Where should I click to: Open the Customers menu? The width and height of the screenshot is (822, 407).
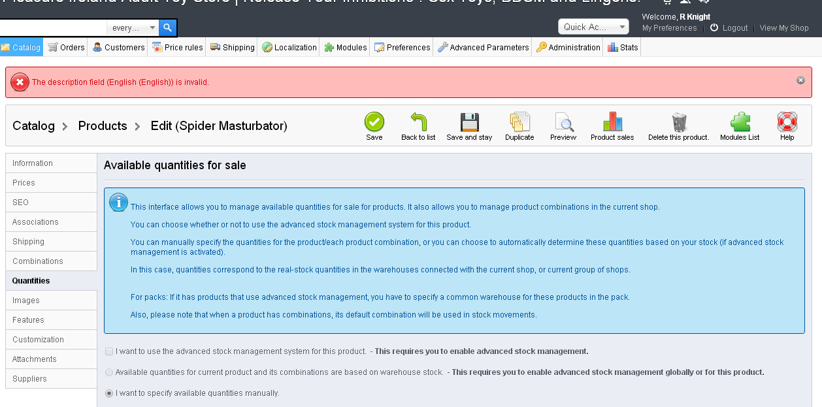pyautogui.click(x=118, y=47)
